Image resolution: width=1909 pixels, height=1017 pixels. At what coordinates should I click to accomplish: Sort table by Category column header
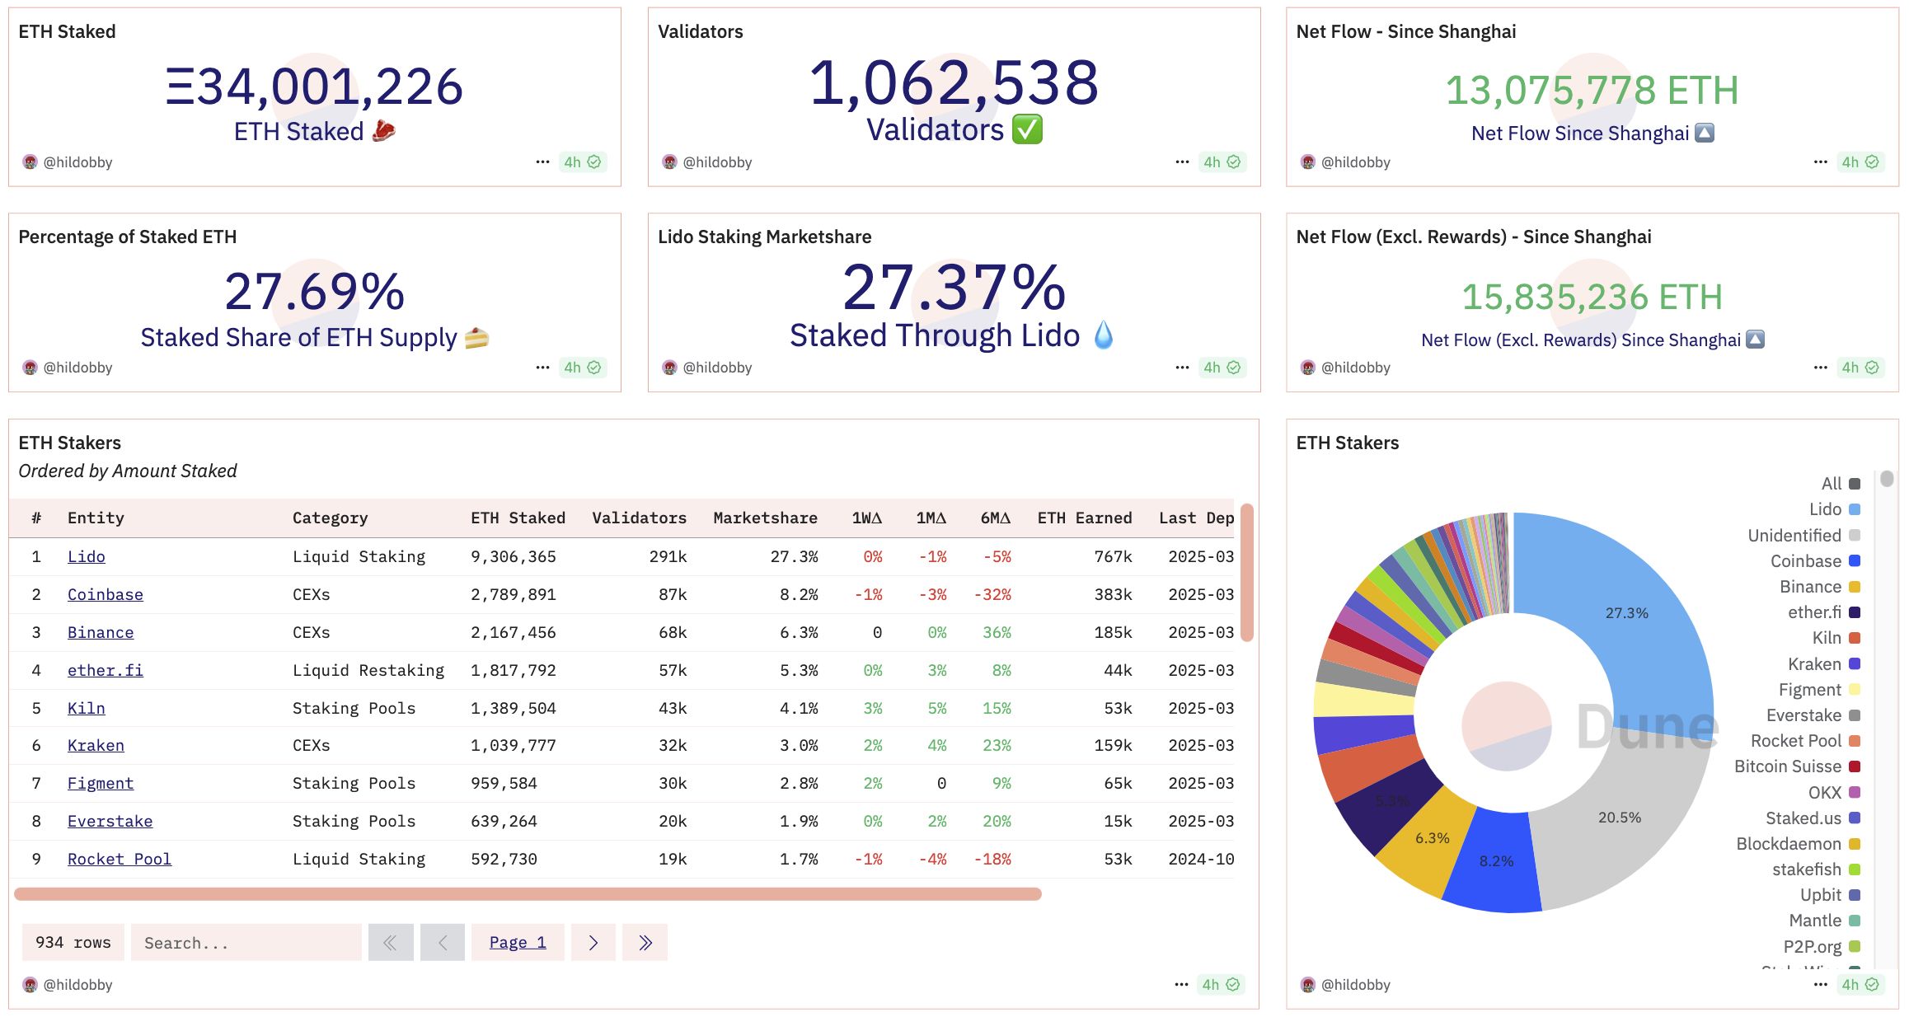pyautogui.click(x=330, y=518)
